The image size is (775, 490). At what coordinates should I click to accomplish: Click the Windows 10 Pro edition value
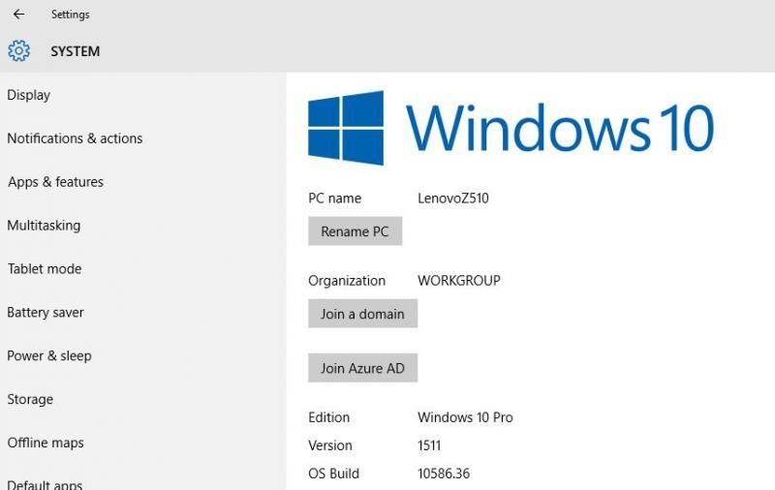point(465,417)
